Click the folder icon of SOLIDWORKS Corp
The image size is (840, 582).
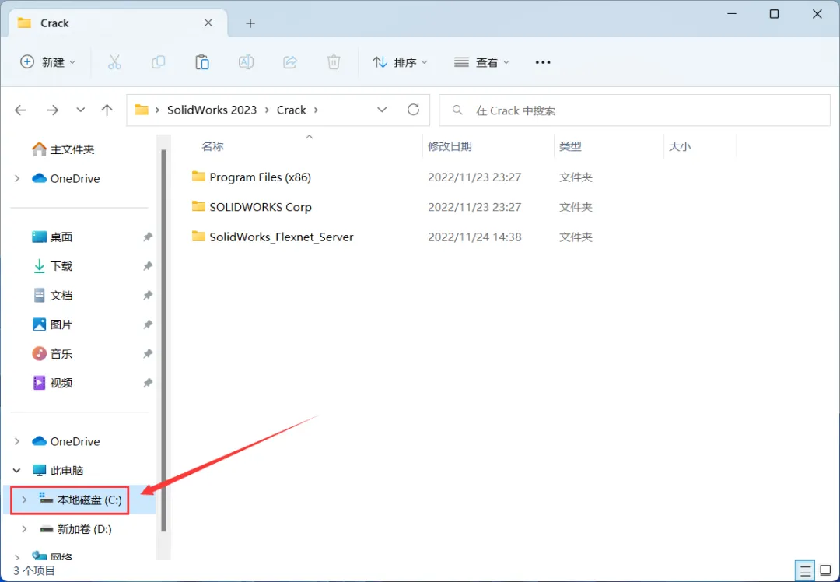(x=199, y=206)
